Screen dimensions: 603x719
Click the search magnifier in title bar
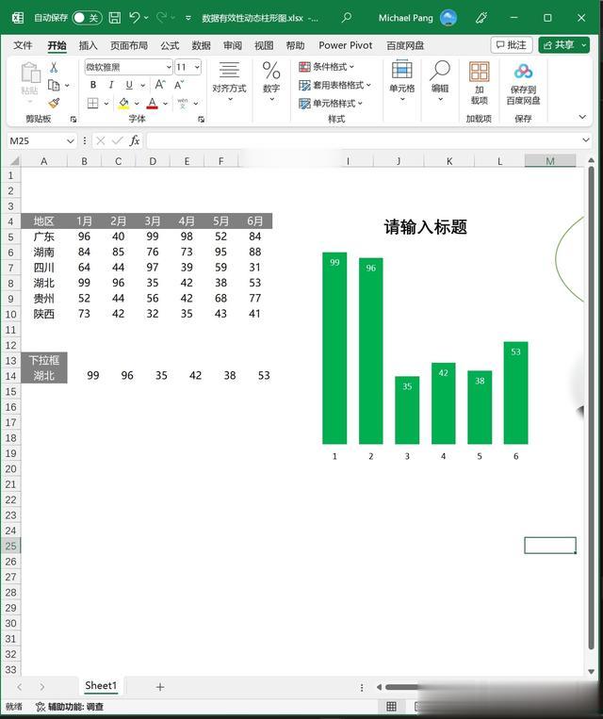(x=347, y=17)
